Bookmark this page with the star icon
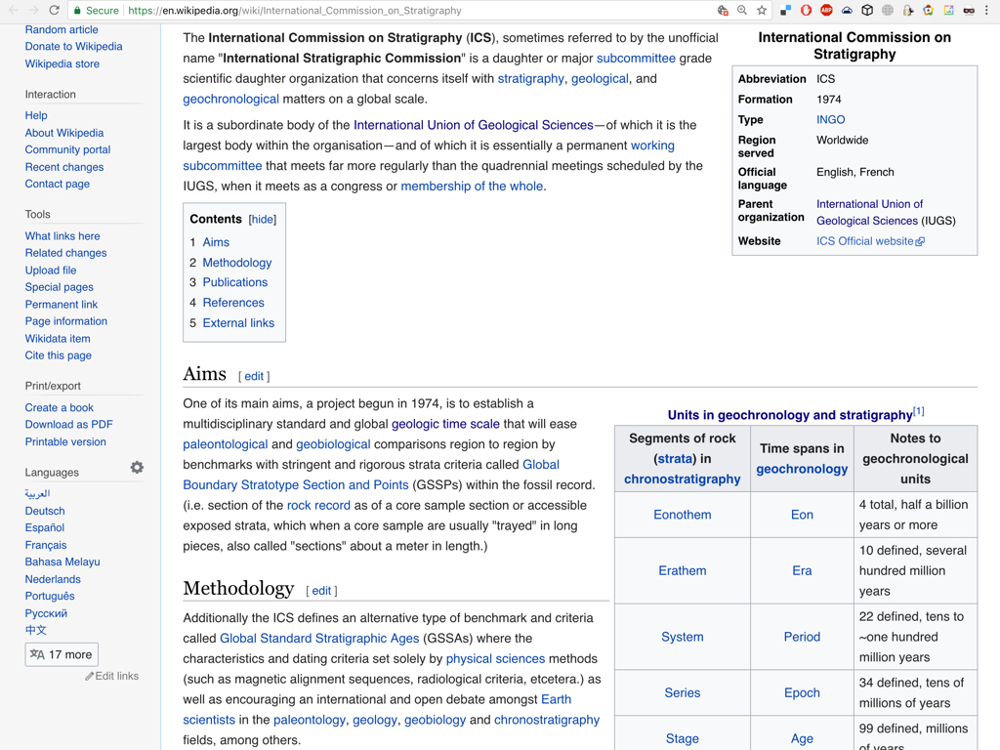 coord(762,10)
